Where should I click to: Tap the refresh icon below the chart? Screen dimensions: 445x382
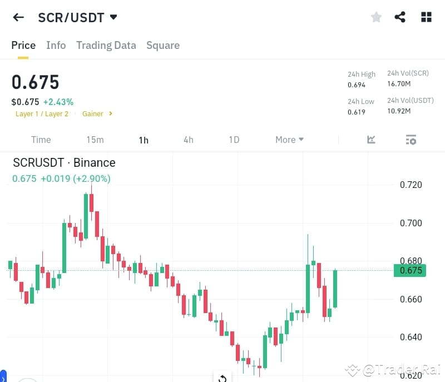222,377
